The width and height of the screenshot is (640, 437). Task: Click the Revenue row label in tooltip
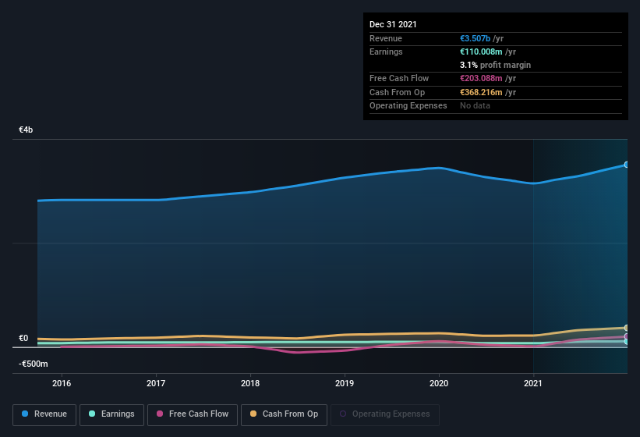[x=386, y=38]
